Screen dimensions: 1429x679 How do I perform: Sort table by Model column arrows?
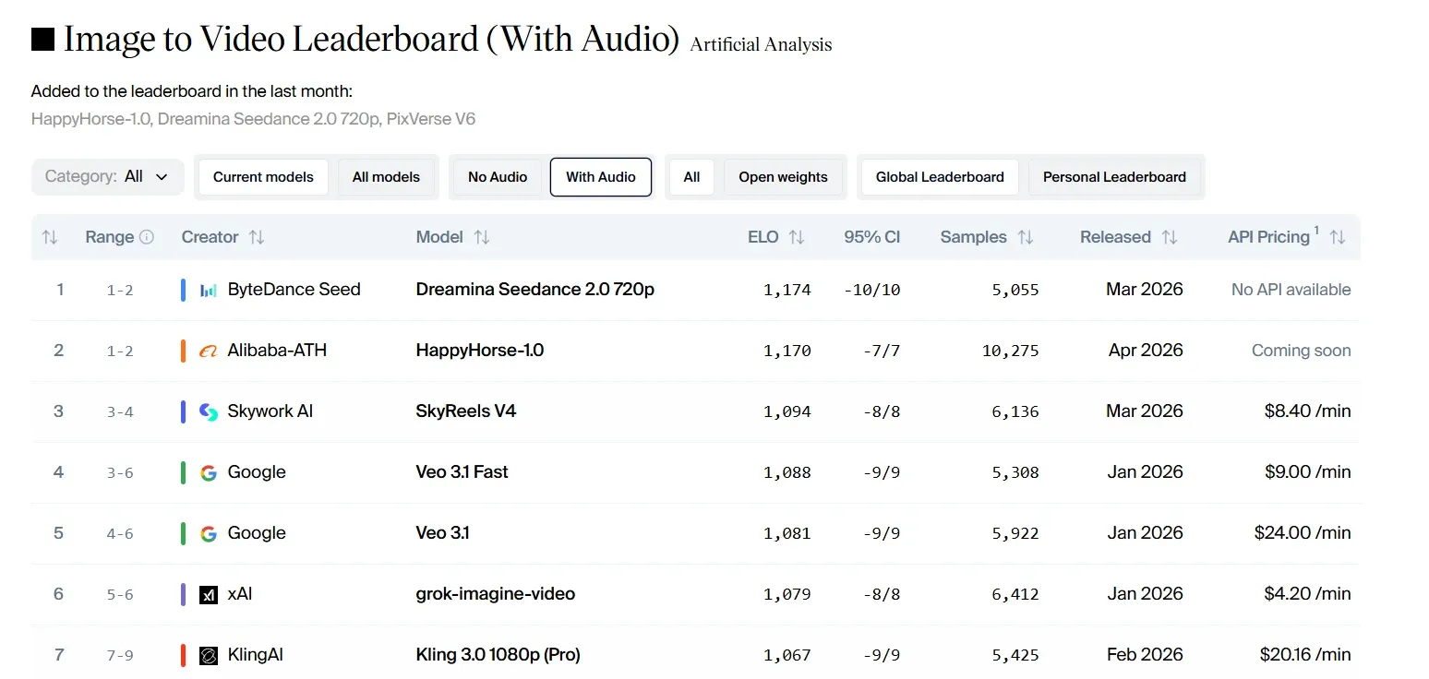tap(481, 237)
